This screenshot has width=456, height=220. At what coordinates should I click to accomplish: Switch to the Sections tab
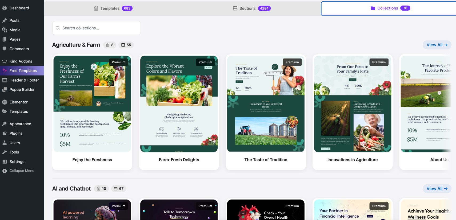252,8
